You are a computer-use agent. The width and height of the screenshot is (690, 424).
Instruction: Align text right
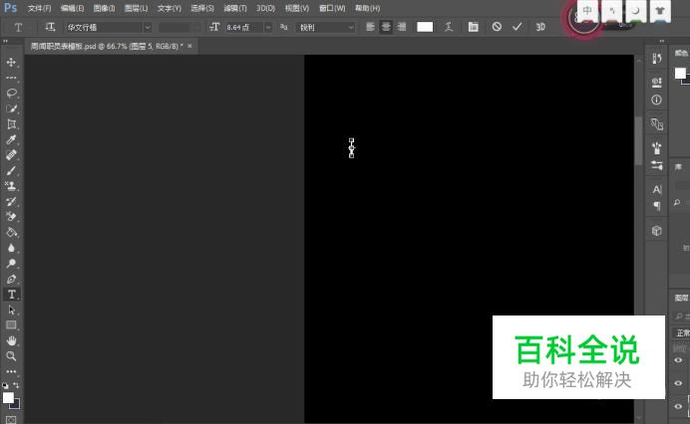pyautogui.click(x=401, y=27)
